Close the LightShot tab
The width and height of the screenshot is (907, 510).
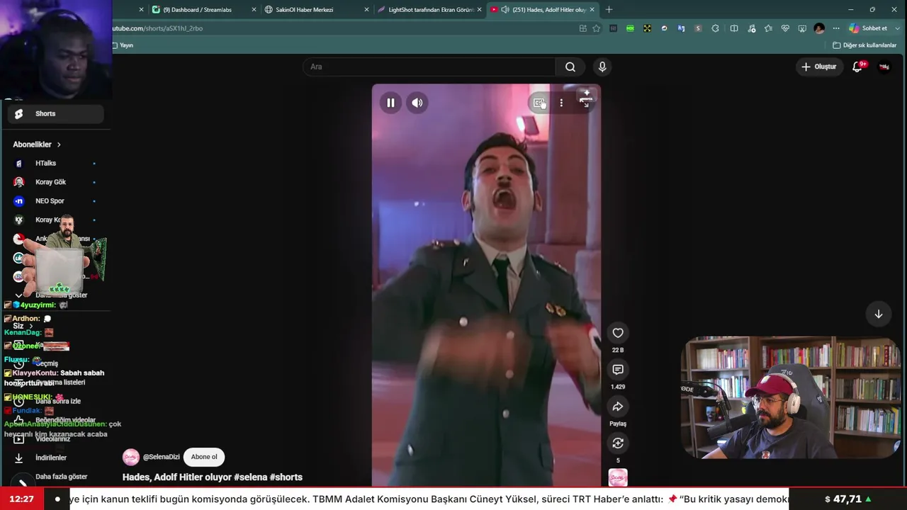pos(479,10)
